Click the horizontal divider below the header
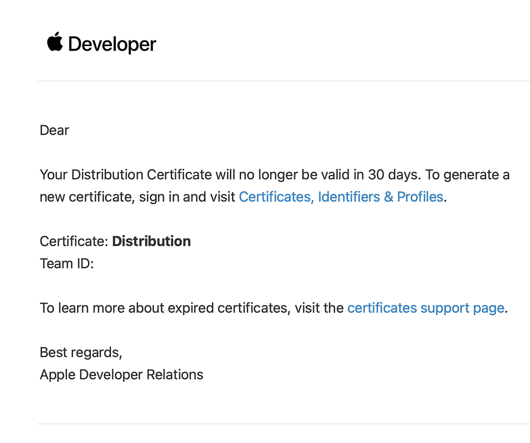 click(284, 81)
